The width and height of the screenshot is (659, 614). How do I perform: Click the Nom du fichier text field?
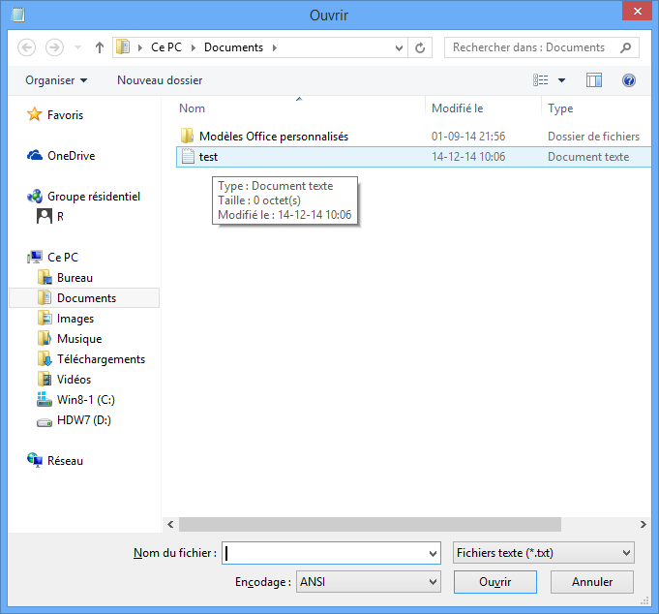pos(324,553)
